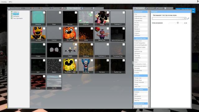Select the Водопад thumbnail

86,50
